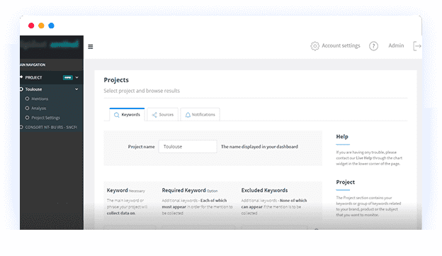Switch to the Keywords tab

pos(127,115)
